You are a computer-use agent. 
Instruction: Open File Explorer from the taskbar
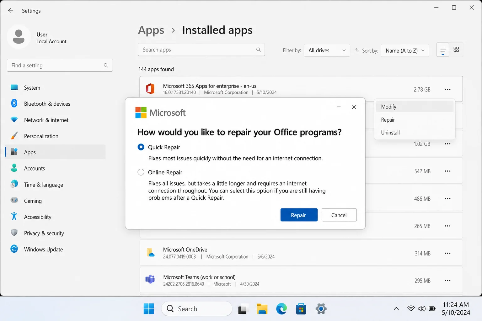point(262,309)
